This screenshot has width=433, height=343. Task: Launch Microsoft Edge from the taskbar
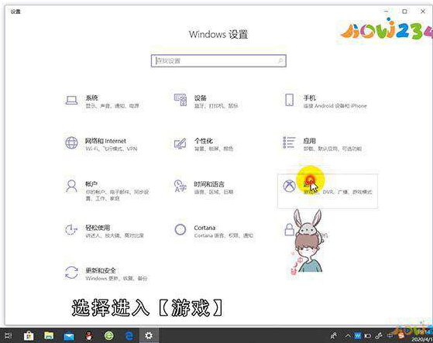(129, 336)
